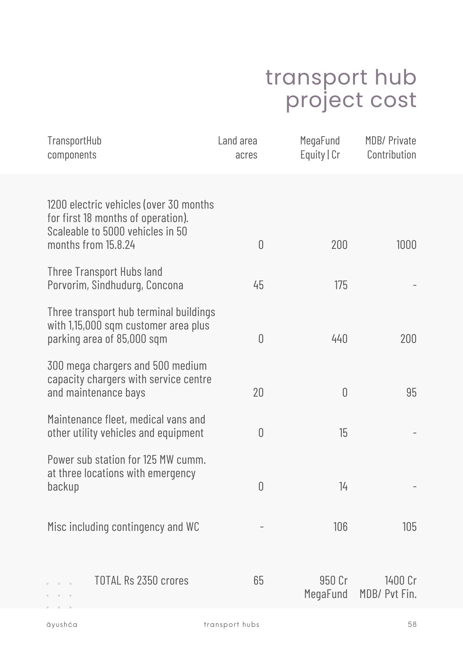The width and height of the screenshot is (463, 655).
Task: Click the 45 acres land value
Action: click(x=258, y=285)
